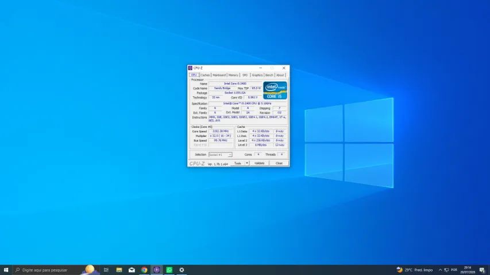
Task: Click the Multiplier value field
Action: [x=221, y=136]
